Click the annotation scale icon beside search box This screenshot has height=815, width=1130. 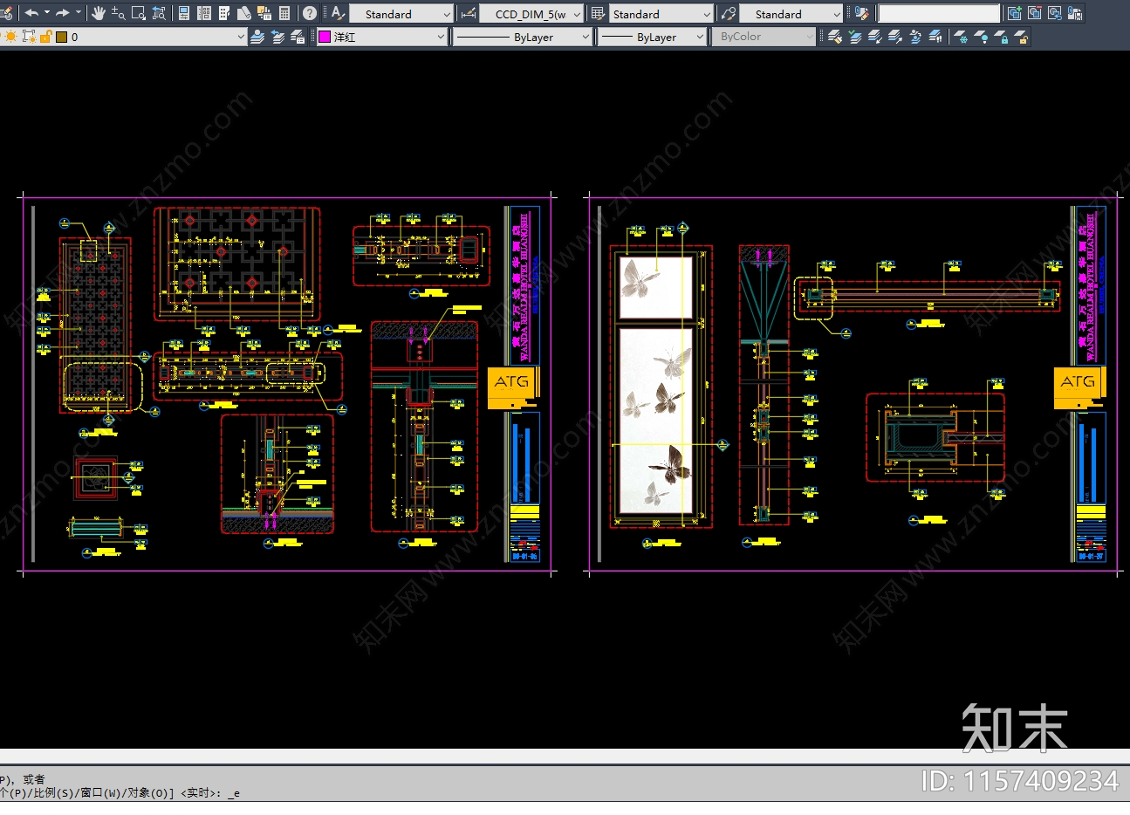click(862, 13)
